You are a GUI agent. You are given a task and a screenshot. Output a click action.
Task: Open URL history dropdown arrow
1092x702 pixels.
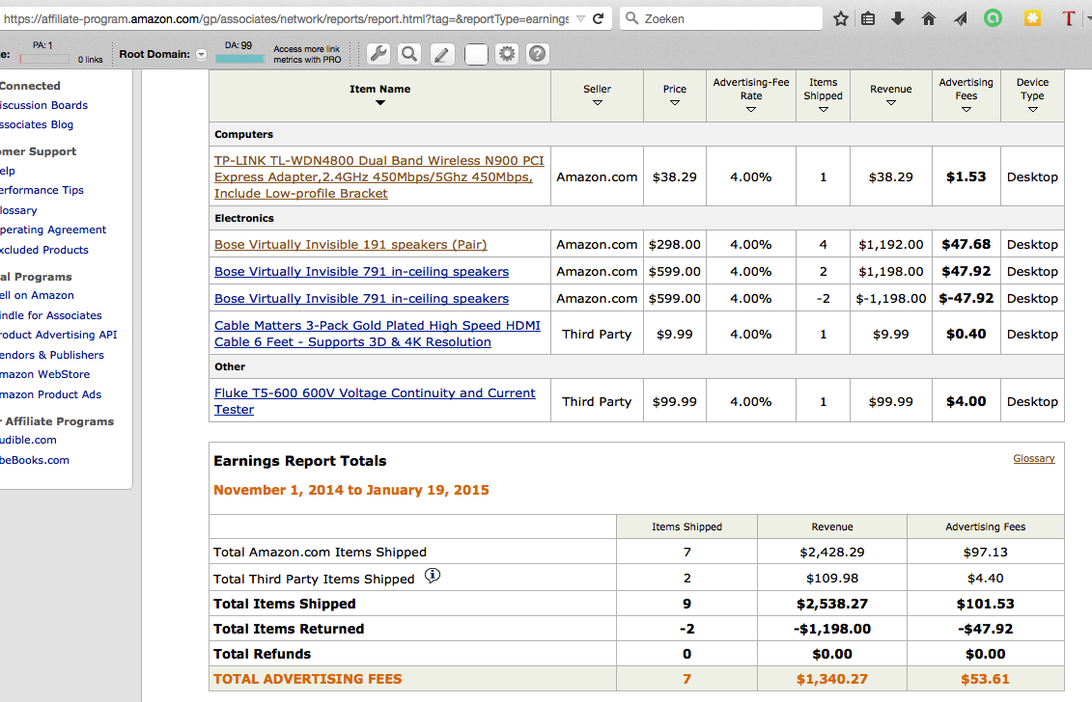(580, 18)
